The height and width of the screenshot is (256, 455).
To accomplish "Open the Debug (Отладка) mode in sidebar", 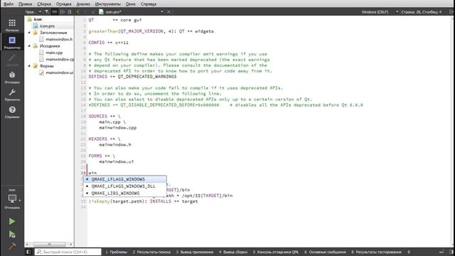I will pyautogui.click(x=12, y=78).
